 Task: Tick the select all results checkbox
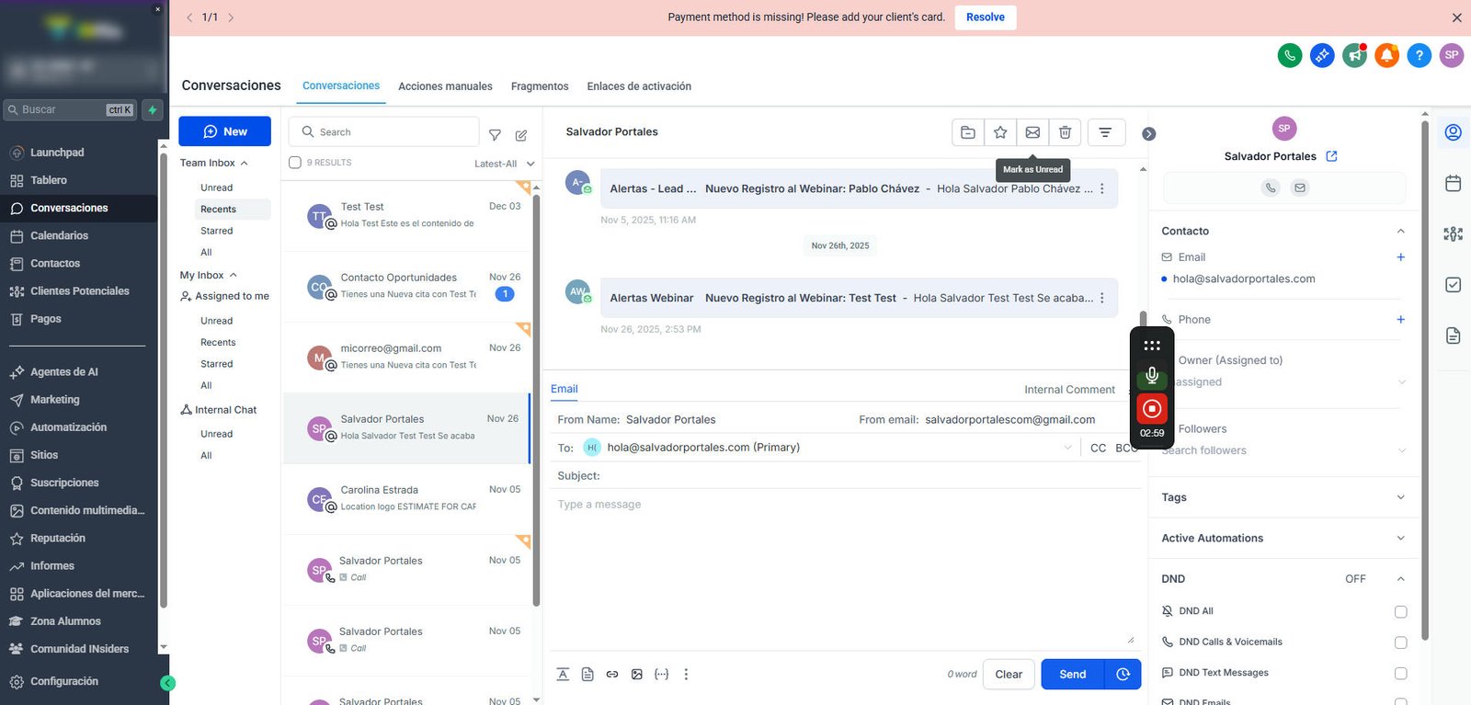pos(295,163)
